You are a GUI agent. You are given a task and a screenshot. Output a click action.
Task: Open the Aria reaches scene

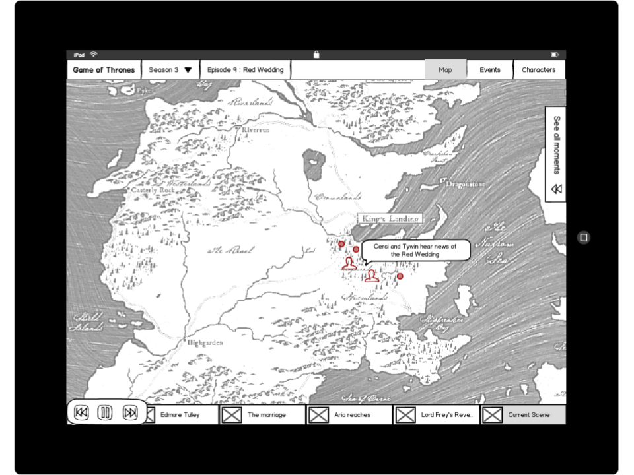point(350,414)
